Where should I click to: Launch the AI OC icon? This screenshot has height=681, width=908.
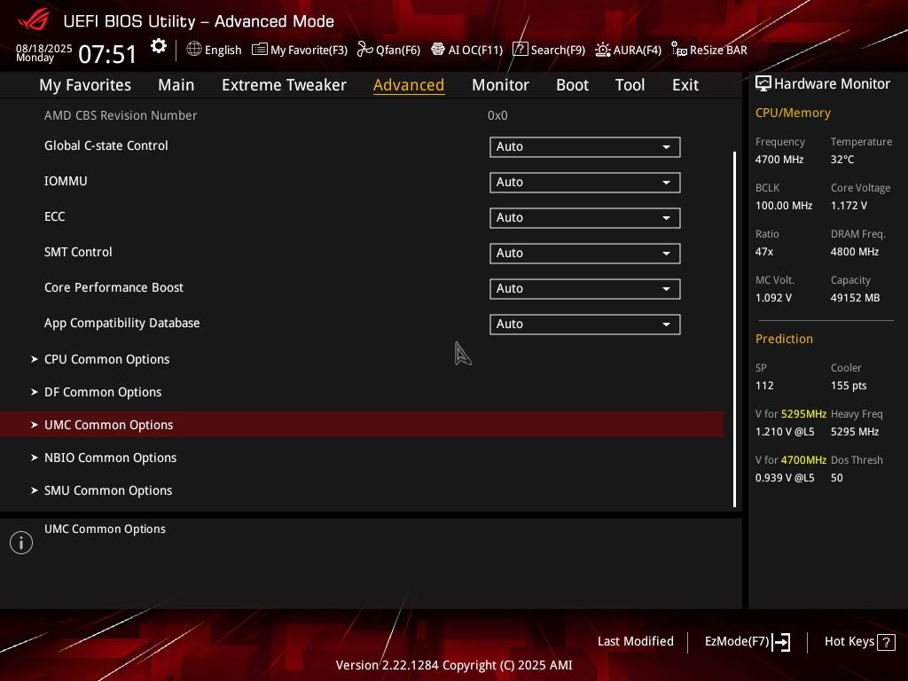point(438,50)
